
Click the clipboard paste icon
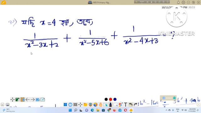pyautogui.click(x=23, y=100)
